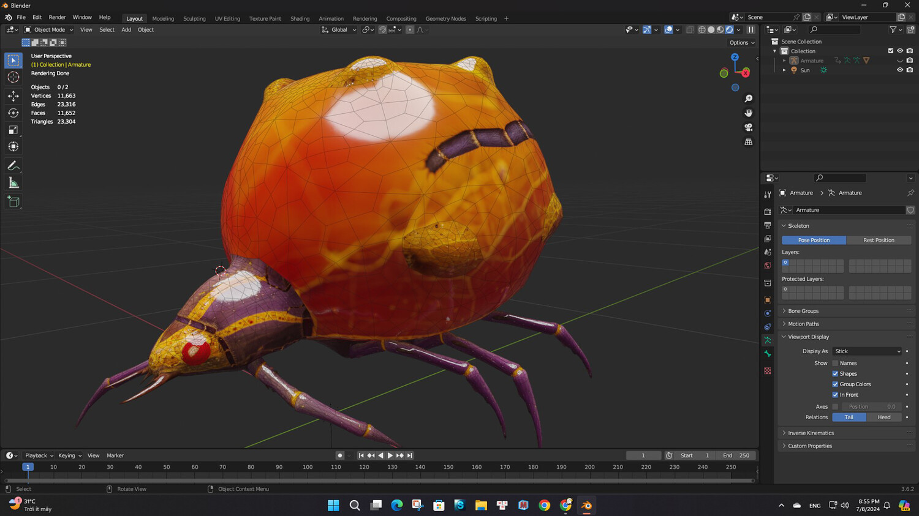
Task: Enable the Names display checkbox
Action: 835,363
